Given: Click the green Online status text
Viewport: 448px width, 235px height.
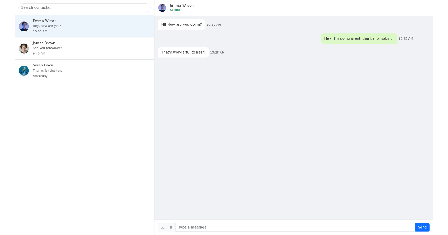Looking at the screenshot, I should pos(175,10).
